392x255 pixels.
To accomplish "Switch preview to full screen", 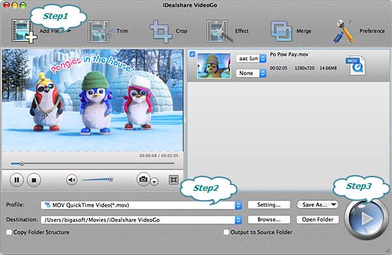I will pos(174,180).
